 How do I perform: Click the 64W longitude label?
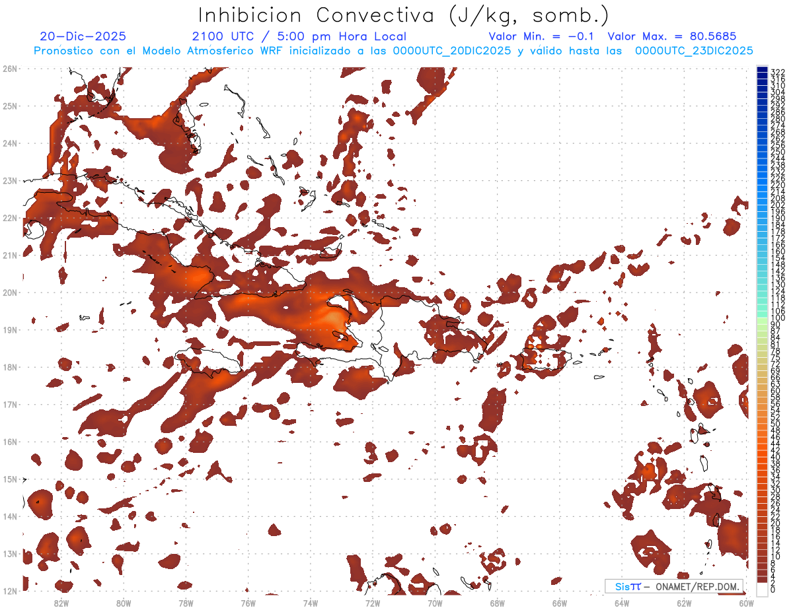pos(622,603)
